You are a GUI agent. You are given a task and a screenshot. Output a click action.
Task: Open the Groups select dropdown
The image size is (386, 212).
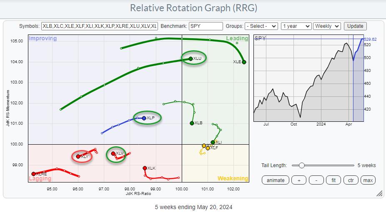click(261, 26)
